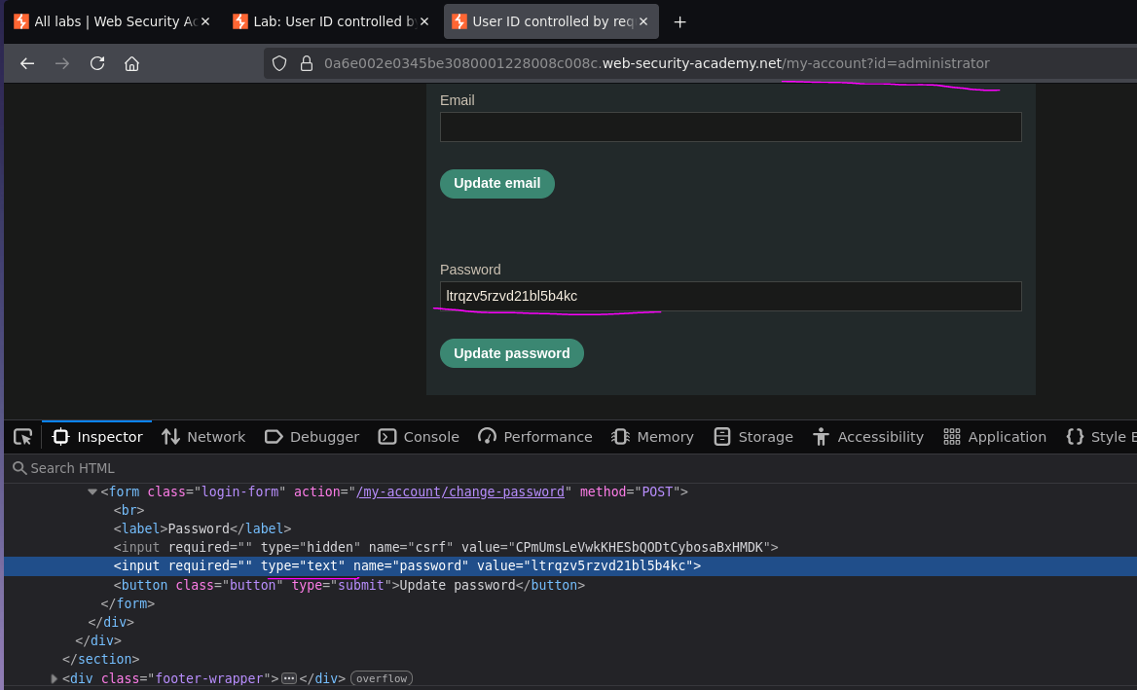
Task: Select the active 'User ID controlled by req' tab
Action: click(551, 21)
